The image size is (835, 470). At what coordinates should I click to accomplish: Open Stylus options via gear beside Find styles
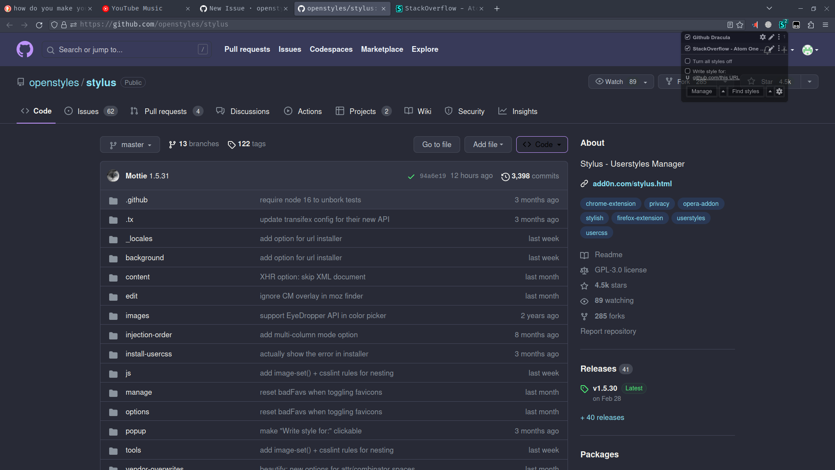tap(779, 91)
